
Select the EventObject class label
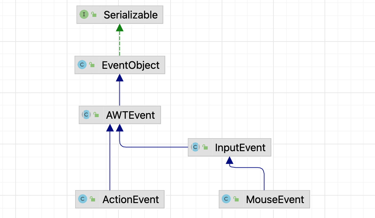(x=131, y=65)
